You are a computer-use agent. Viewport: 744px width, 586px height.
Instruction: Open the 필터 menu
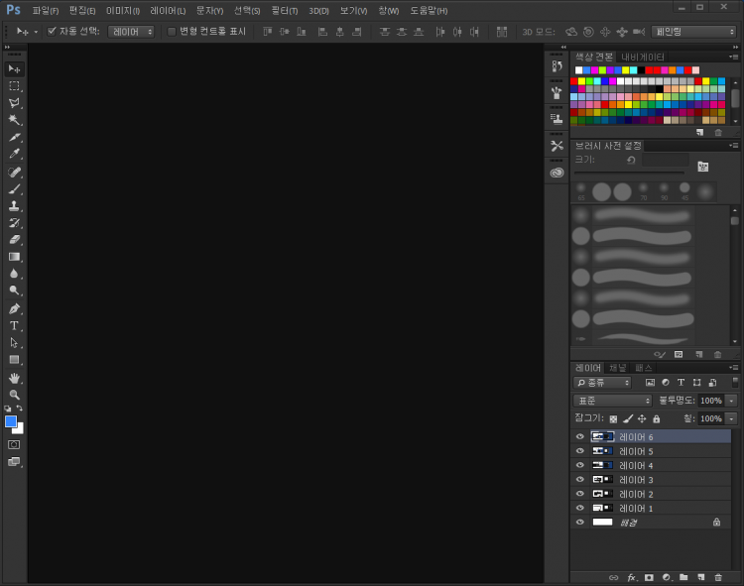pyautogui.click(x=285, y=10)
